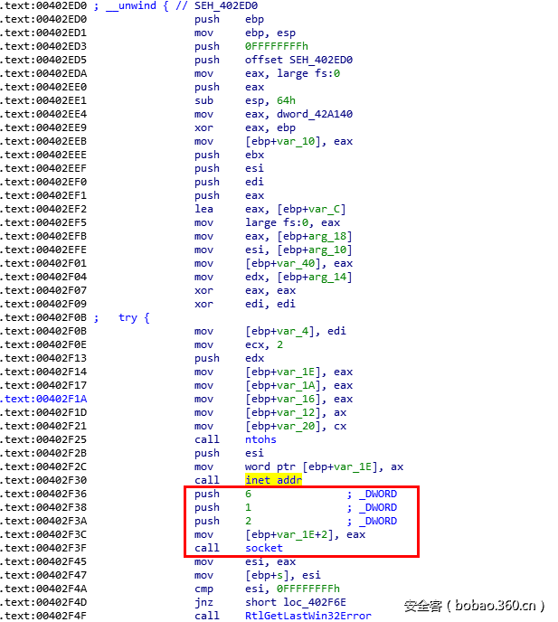
Task: Click the jnz instruction mnemonic
Action: [203, 602]
